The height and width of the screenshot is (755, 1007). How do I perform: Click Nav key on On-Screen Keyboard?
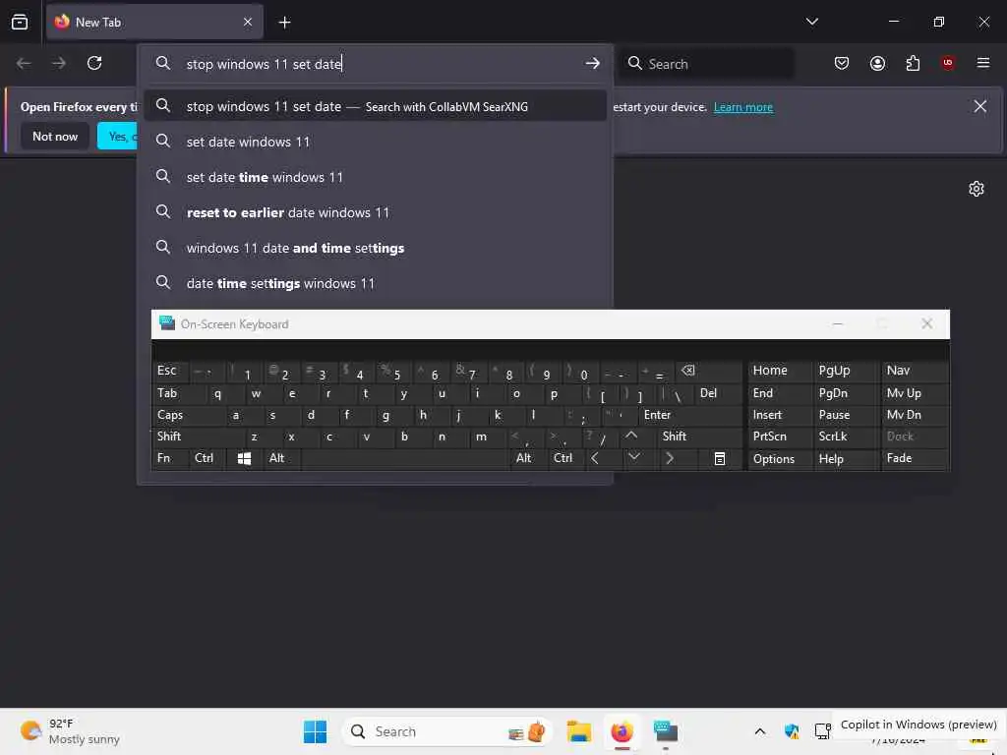tap(914, 371)
